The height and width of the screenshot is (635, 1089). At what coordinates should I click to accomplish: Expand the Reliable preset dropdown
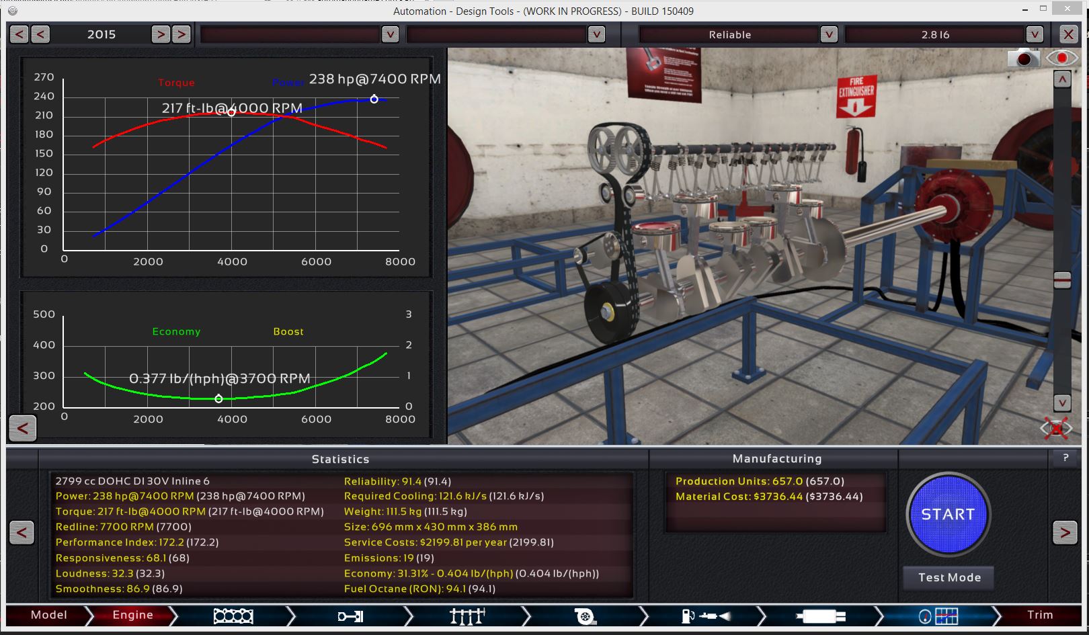[829, 34]
